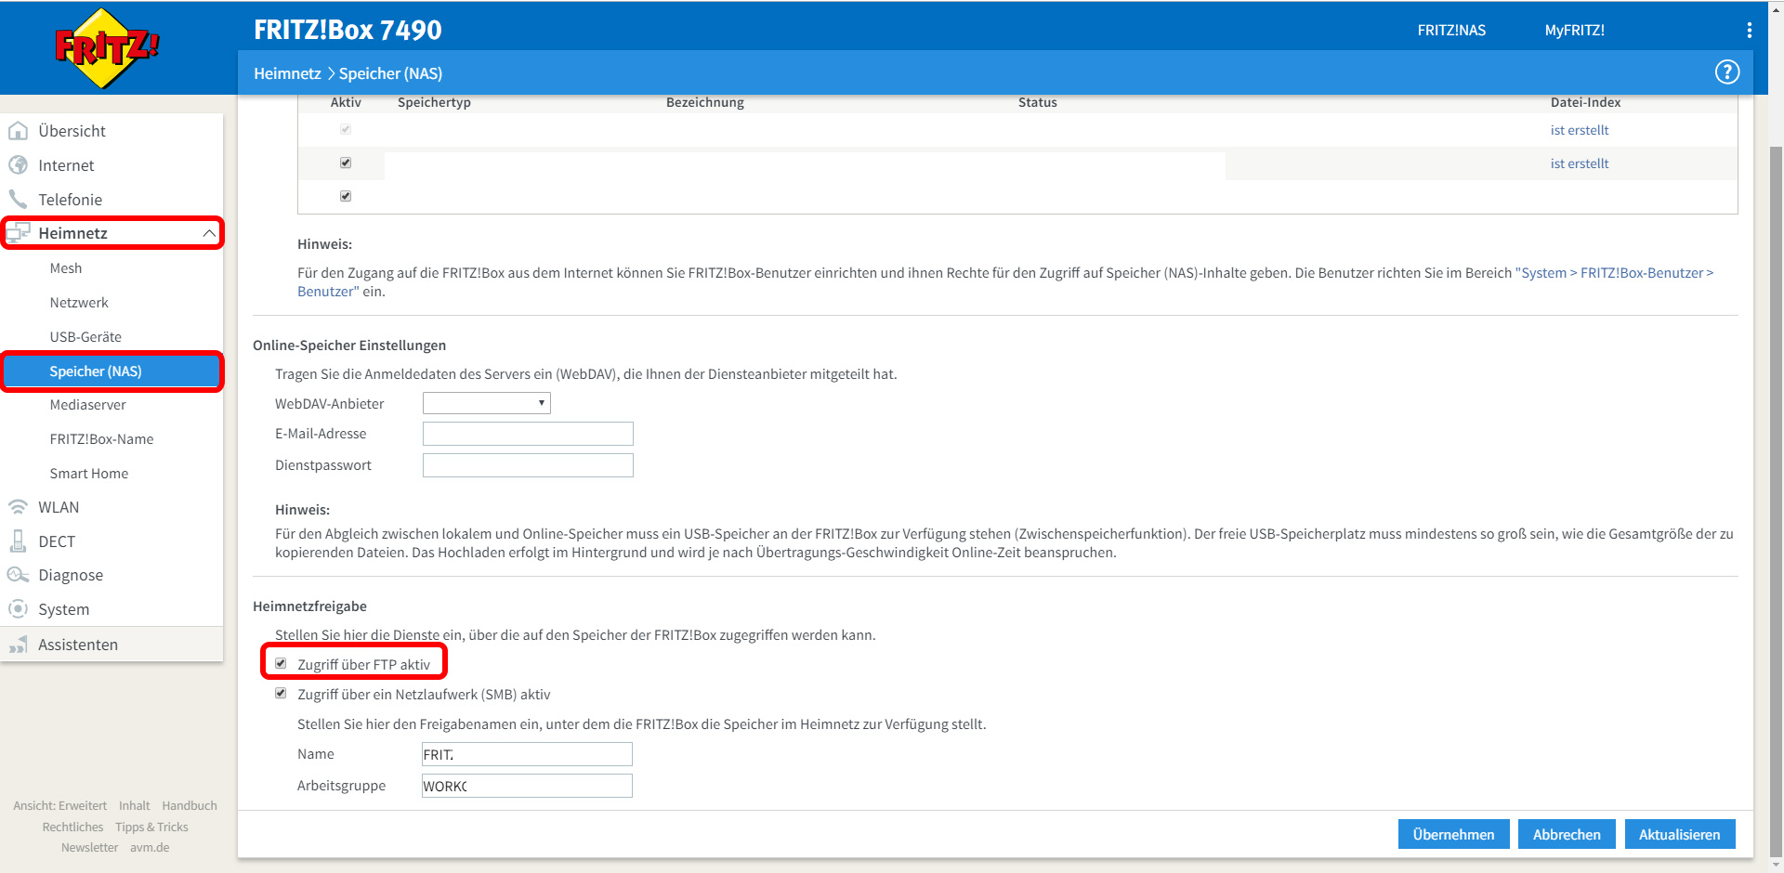Image resolution: width=1784 pixels, height=873 pixels.
Task: Open the Internet menu entry
Action: 66,165
